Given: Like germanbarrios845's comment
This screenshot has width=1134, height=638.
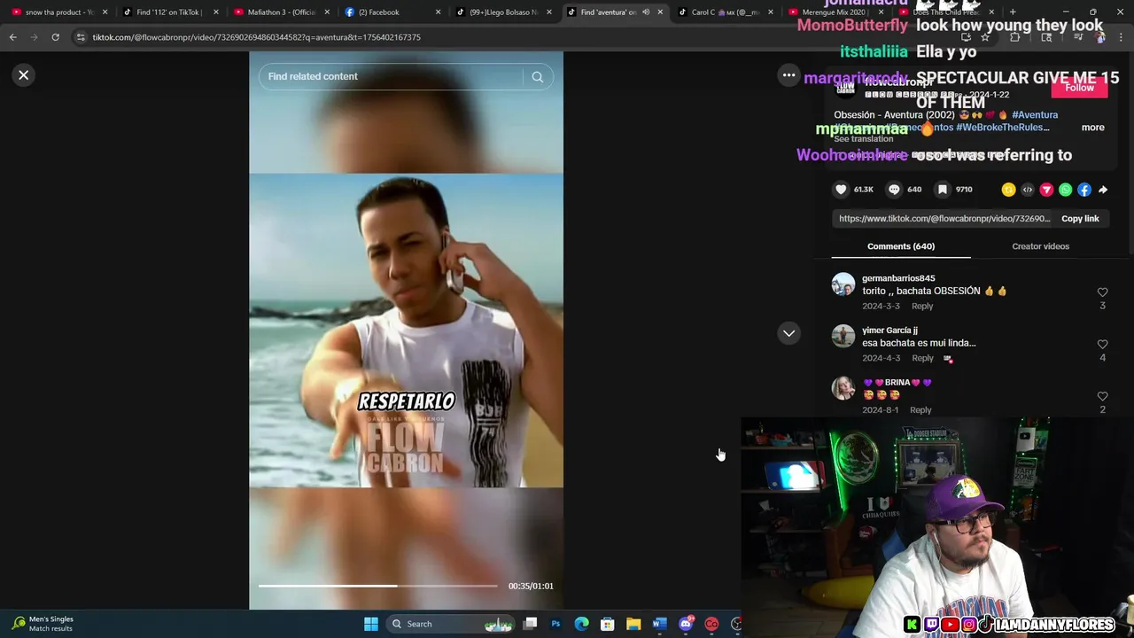Looking at the screenshot, I should pos(1102,292).
